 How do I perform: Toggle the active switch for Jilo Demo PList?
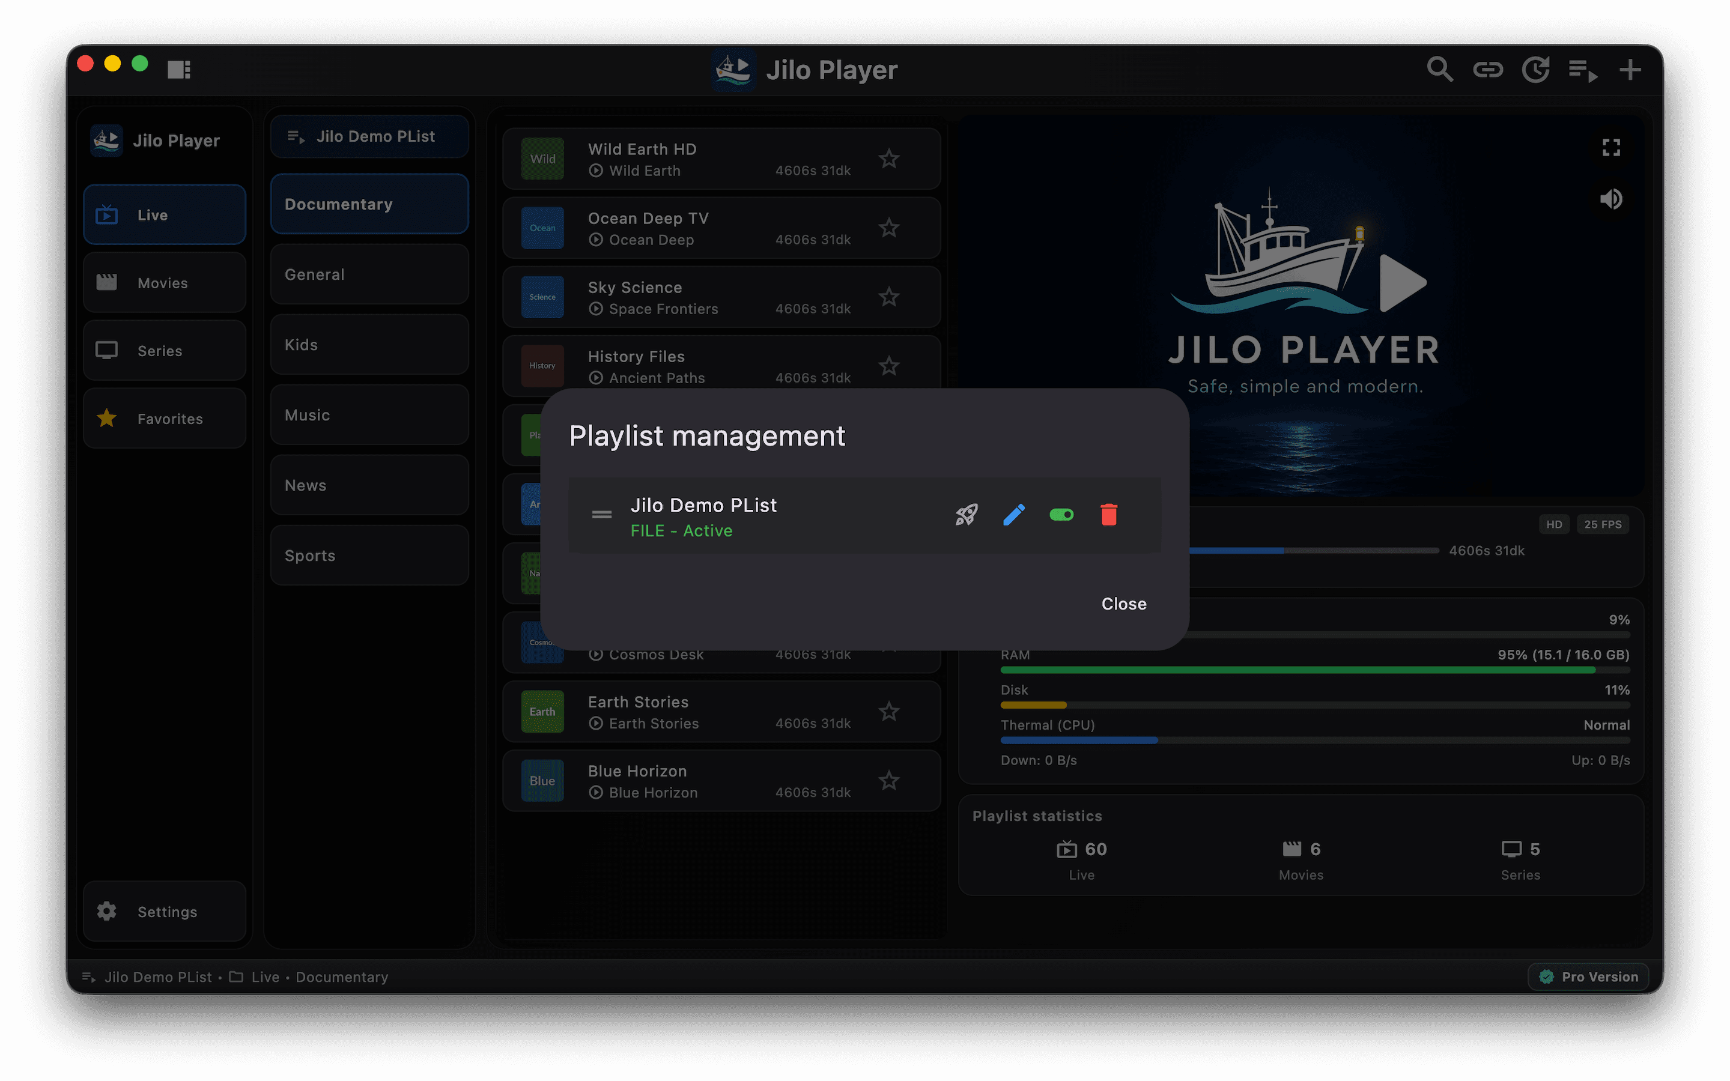pos(1061,515)
